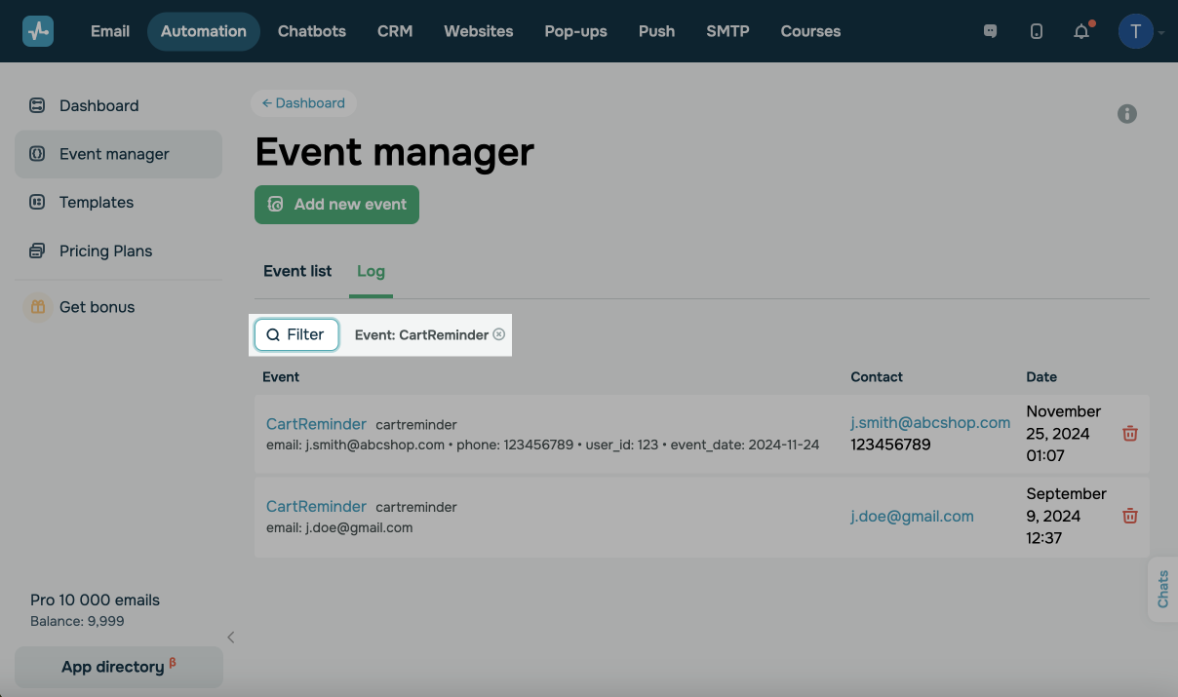Delete the j.smith@abcshop.com CartReminder log entry

[x=1130, y=433]
